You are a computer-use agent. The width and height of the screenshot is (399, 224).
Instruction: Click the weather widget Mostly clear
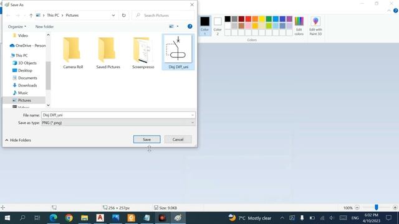tap(250, 218)
